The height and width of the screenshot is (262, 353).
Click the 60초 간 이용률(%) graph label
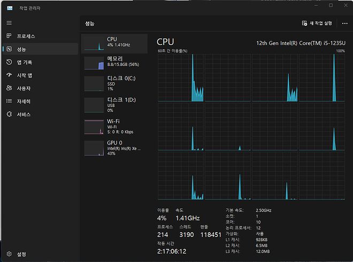(x=172, y=51)
